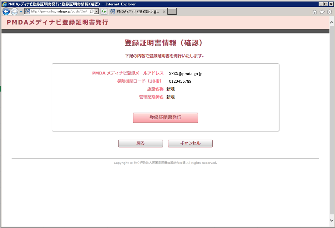Close the PMDAメディナビ登録証明書 tab
335x228 pixels.
pos(164,12)
